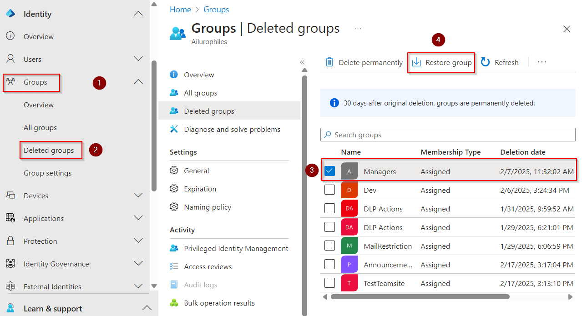Open Applications via its sidebar icon
Image resolution: width=582 pixels, height=316 pixels.
(10, 218)
